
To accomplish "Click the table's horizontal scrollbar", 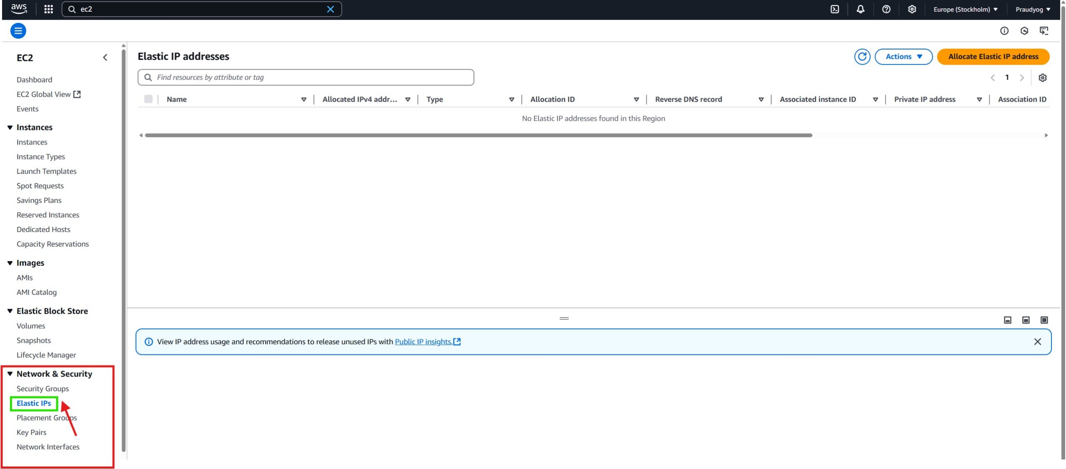I will pos(478,135).
